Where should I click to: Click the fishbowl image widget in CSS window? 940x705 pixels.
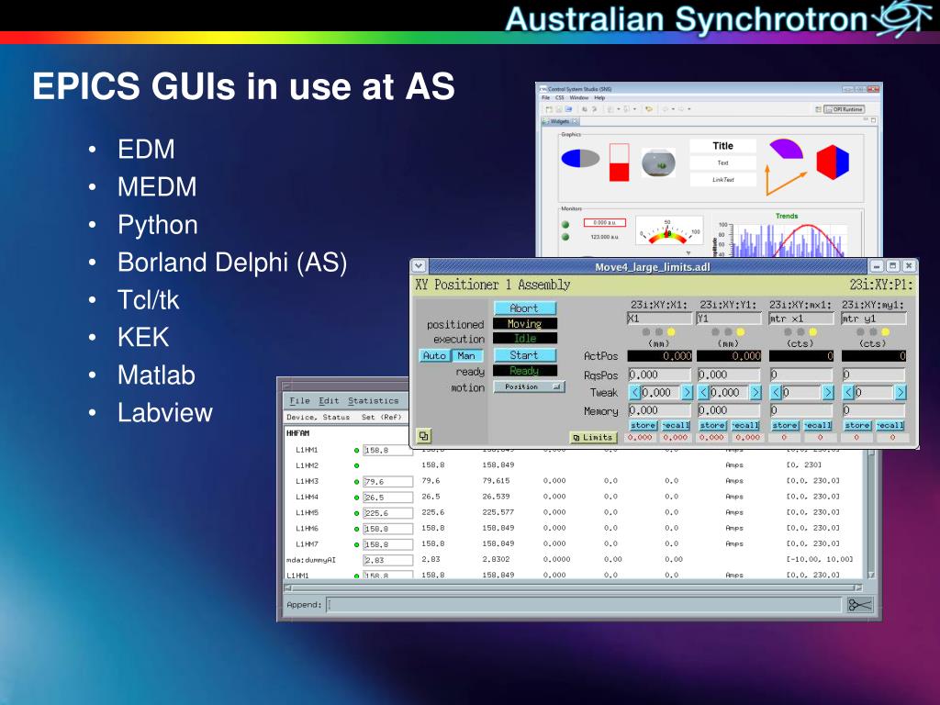pos(658,162)
